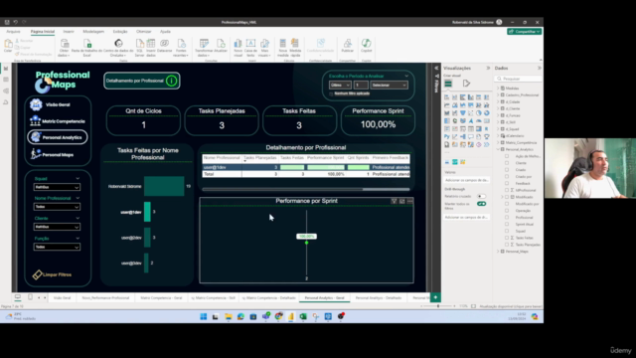Open File Explorer from the taskbar
Screen dimensions: 636x358
(x=229, y=316)
